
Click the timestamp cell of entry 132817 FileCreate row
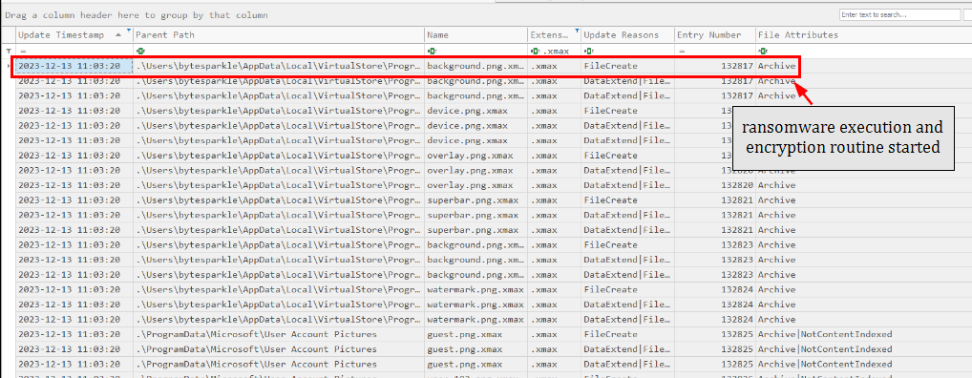[x=74, y=66]
